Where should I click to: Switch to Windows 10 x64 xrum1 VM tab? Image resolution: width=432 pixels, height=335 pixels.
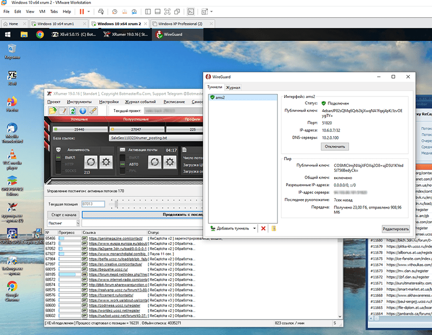pyautogui.click(x=58, y=24)
